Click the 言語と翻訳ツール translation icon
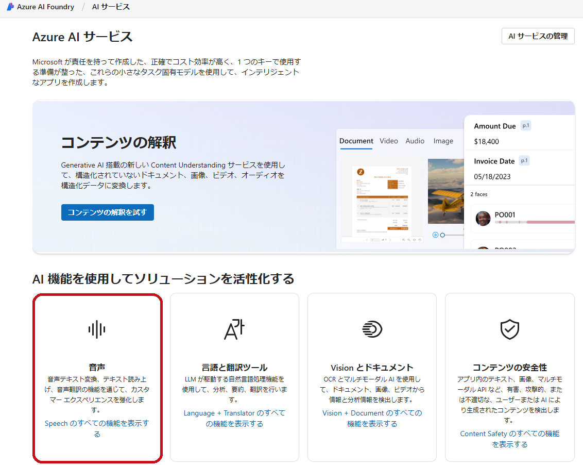The image size is (583, 465). (x=234, y=329)
